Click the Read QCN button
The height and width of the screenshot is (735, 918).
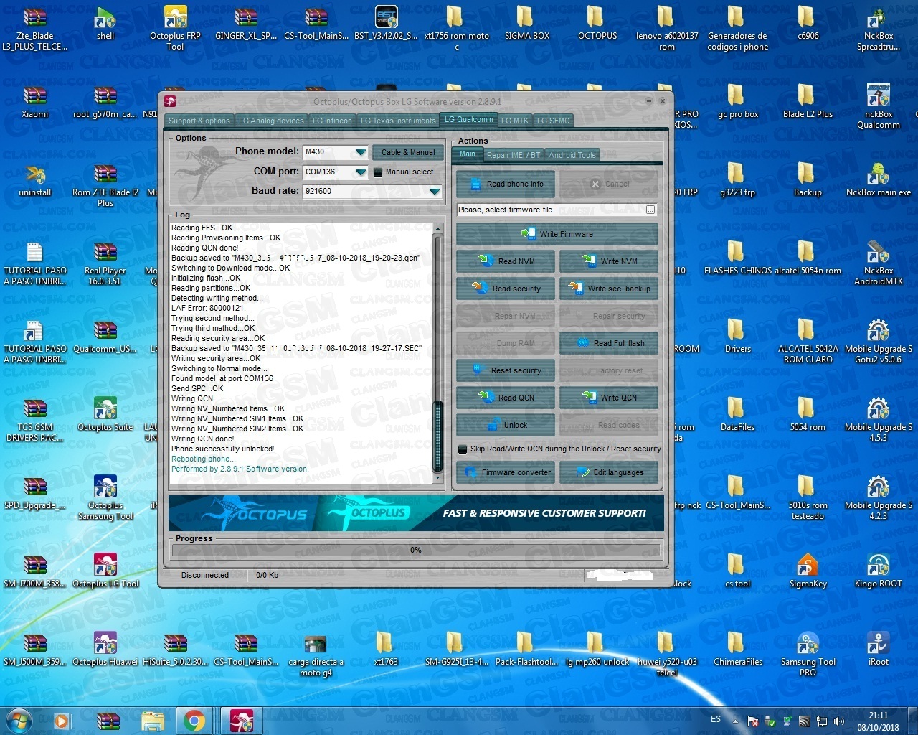coord(505,398)
